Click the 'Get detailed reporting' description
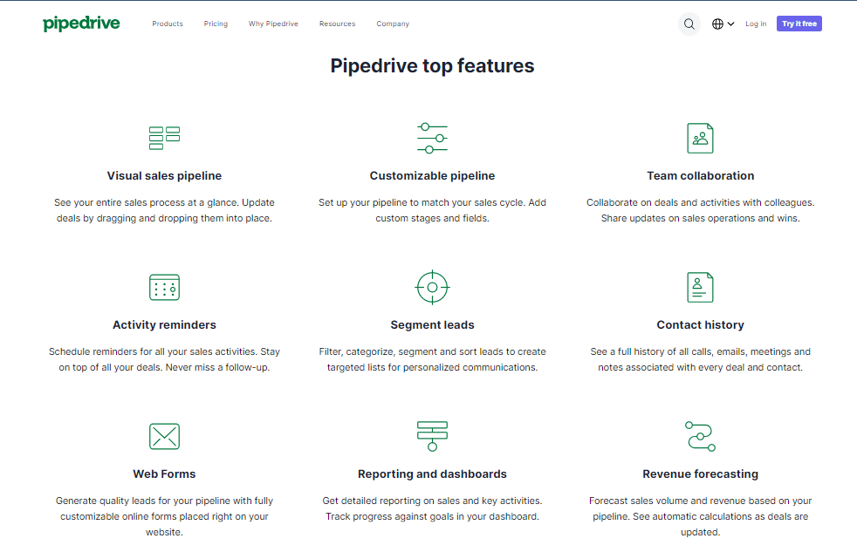The height and width of the screenshot is (552, 857). 432,508
